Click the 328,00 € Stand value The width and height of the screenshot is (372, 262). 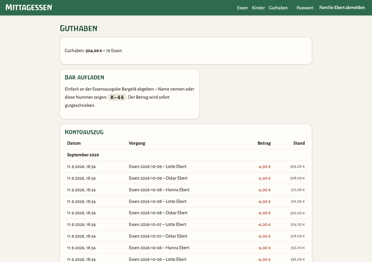(297, 236)
